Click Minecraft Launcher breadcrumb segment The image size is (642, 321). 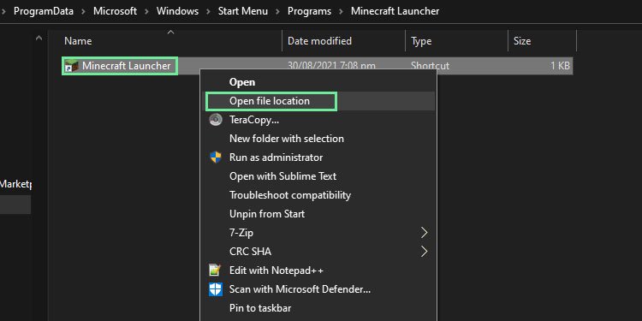coord(395,11)
